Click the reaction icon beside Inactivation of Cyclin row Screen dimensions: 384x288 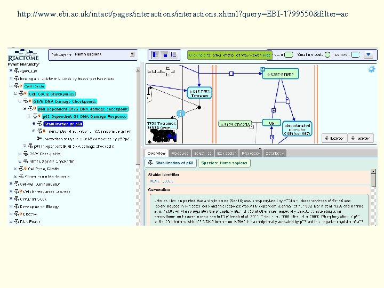[39, 139]
